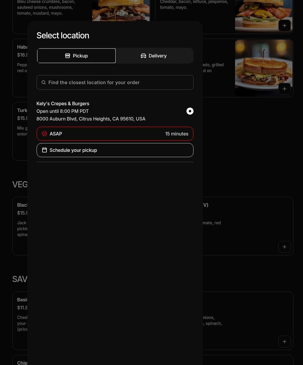Add the cheddar bacon jalapenos burger with plus
Viewport: 303px width, 365px height.
[x=285, y=26]
